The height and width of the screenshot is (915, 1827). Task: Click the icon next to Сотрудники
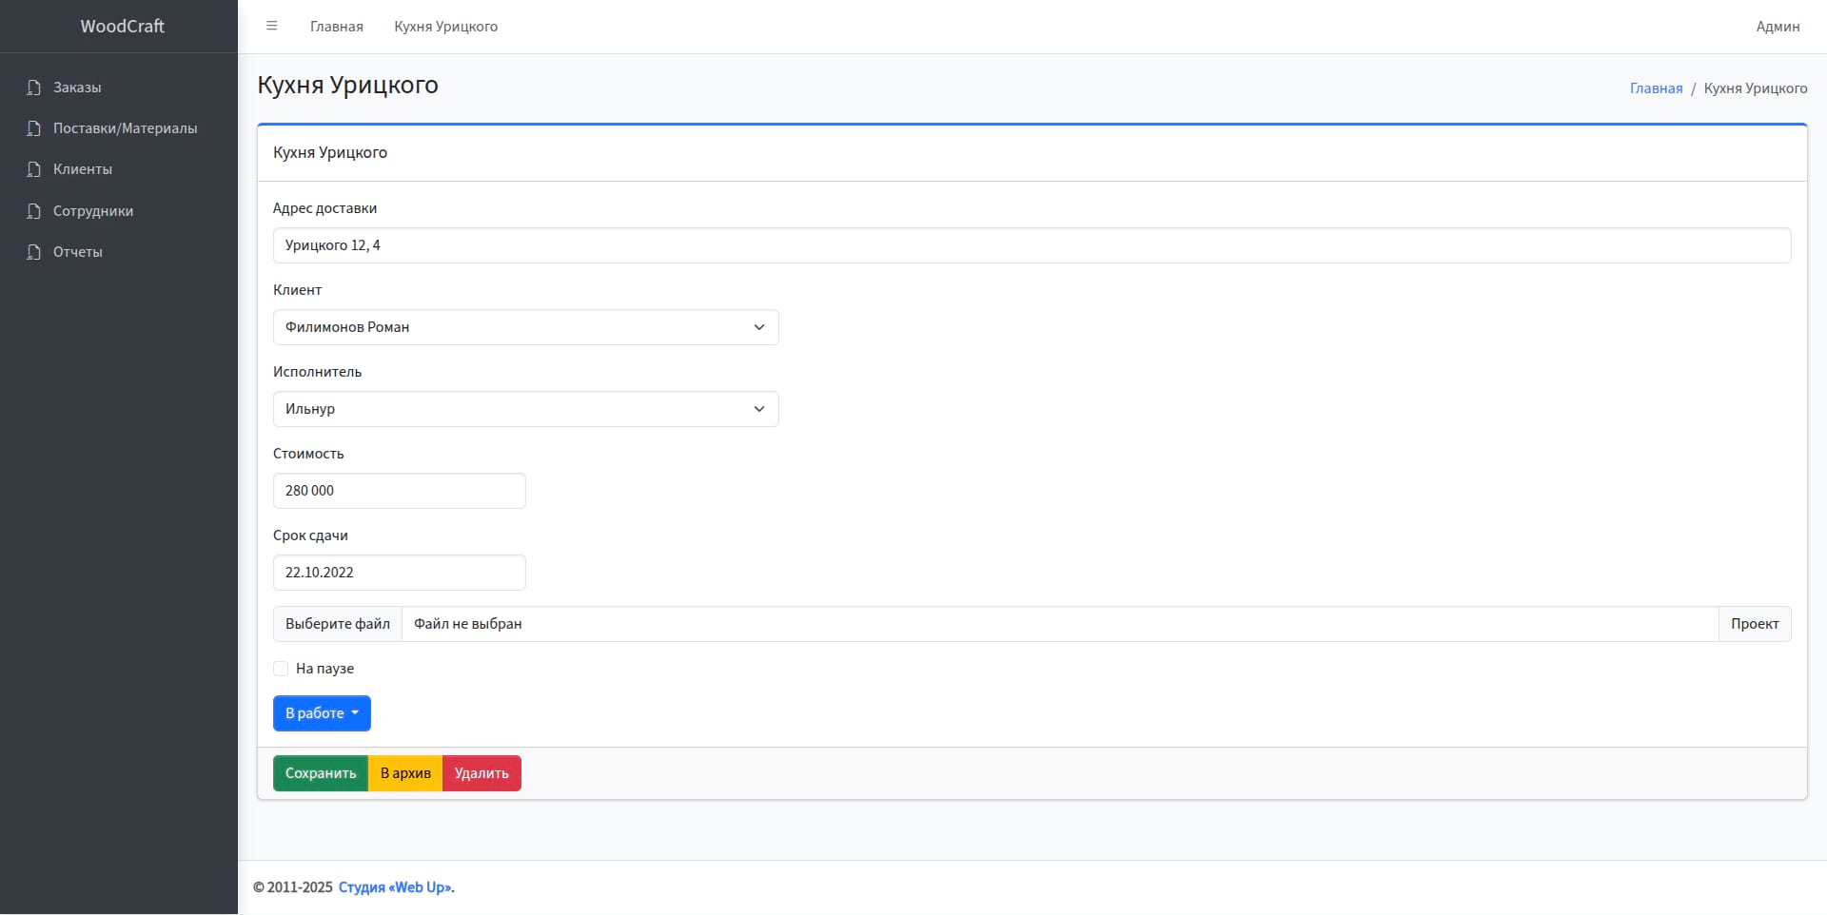point(34,211)
